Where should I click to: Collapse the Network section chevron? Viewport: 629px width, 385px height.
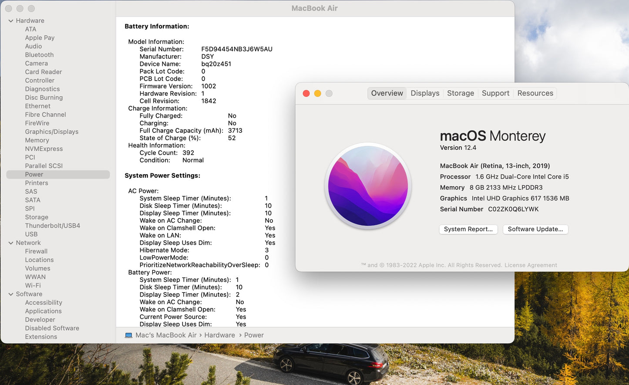coord(11,243)
